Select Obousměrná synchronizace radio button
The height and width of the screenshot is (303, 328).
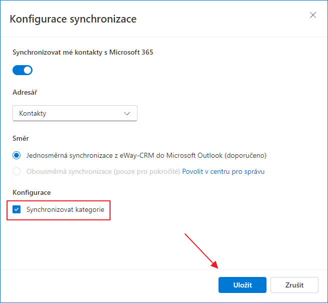(x=16, y=171)
